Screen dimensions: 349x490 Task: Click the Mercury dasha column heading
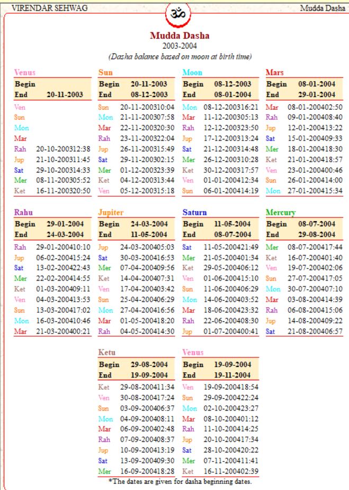[281, 212]
